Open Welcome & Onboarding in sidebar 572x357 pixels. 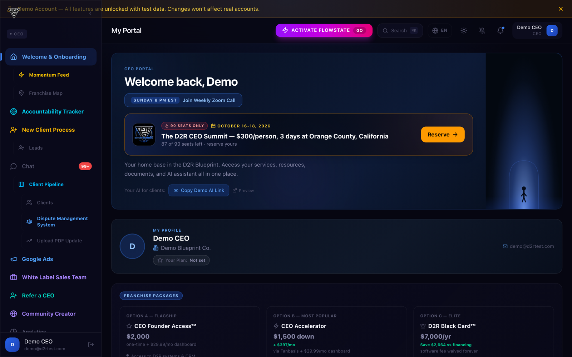point(51,57)
